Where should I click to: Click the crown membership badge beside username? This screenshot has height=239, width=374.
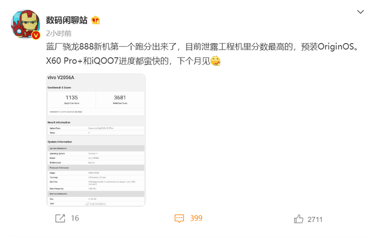[x=95, y=21]
